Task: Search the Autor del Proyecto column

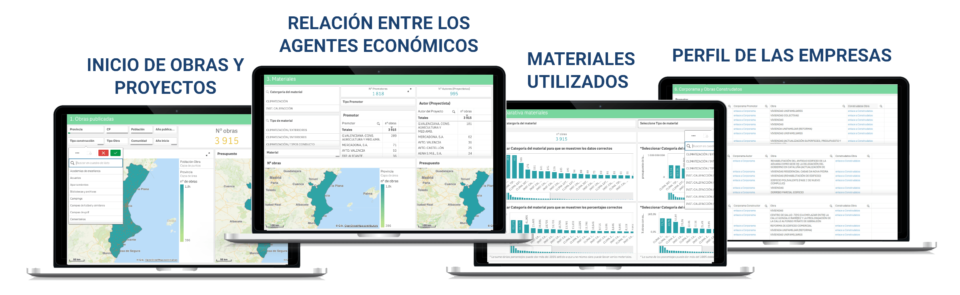Action: click(454, 111)
